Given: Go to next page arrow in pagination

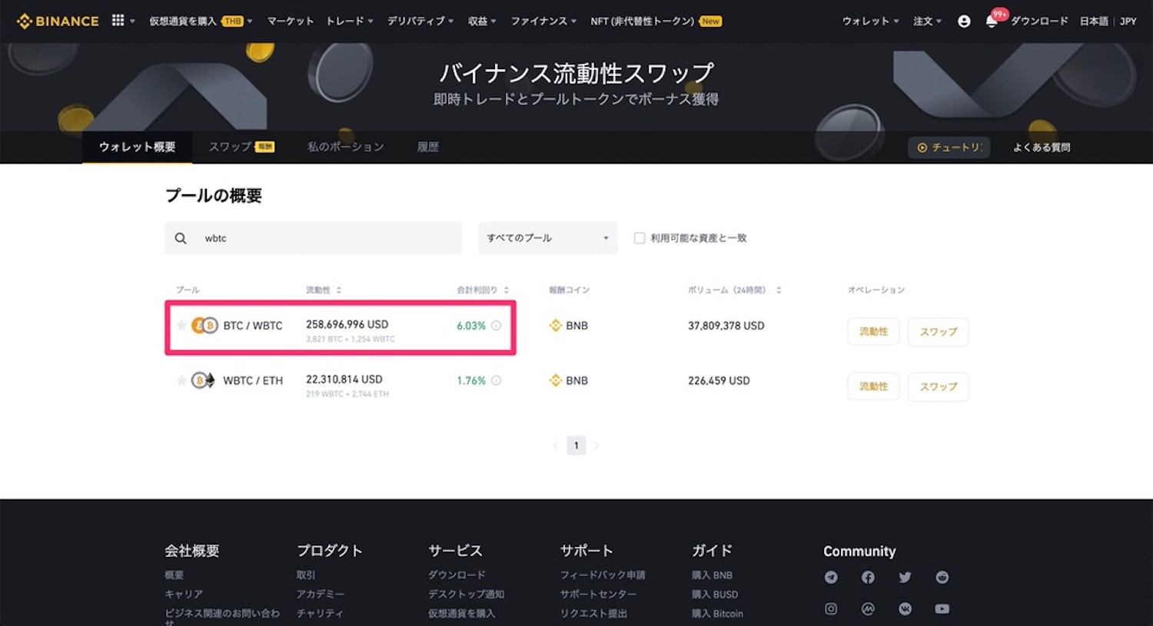Looking at the screenshot, I should [596, 445].
